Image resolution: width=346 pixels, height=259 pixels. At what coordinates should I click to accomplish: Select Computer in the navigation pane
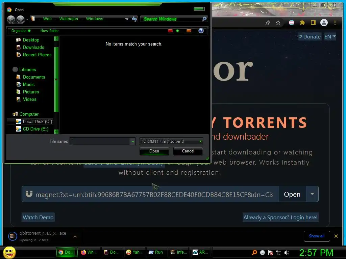point(29,114)
